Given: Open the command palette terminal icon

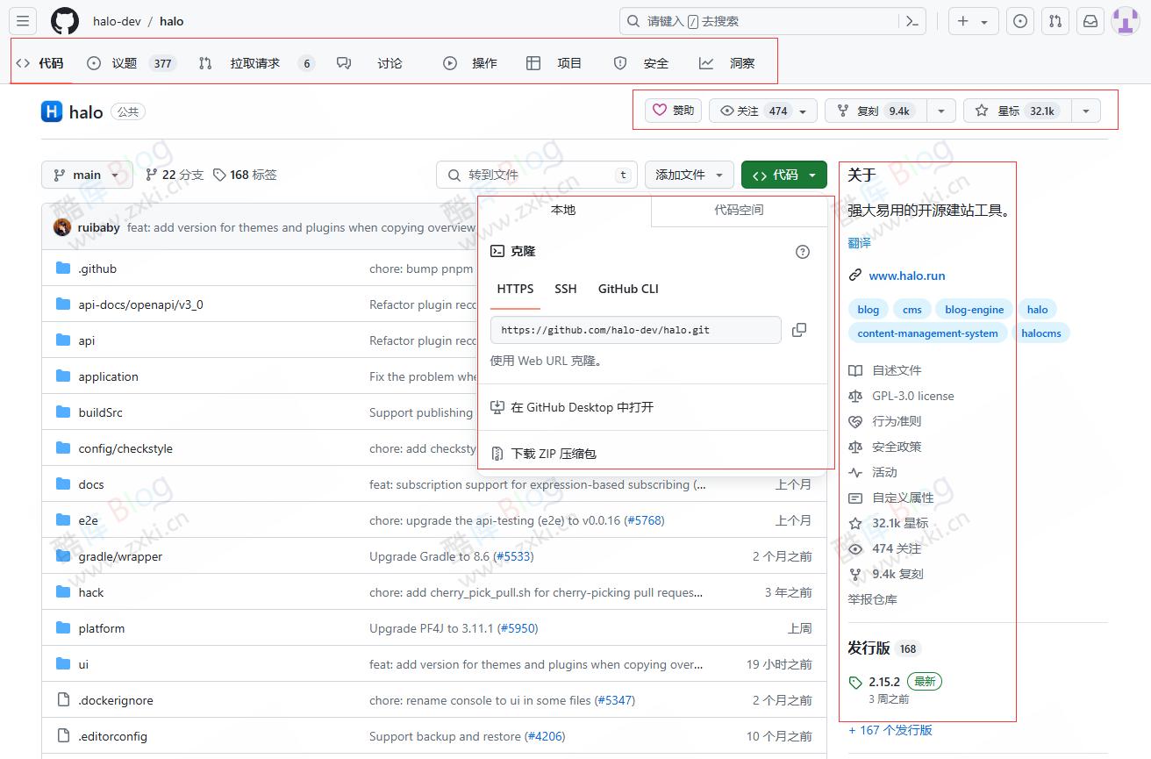Looking at the screenshot, I should [x=912, y=20].
